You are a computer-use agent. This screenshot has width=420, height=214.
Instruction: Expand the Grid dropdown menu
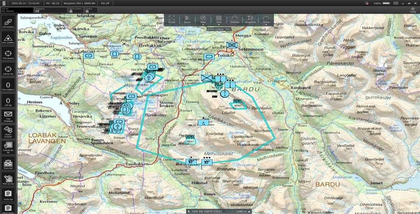[218, 24]
